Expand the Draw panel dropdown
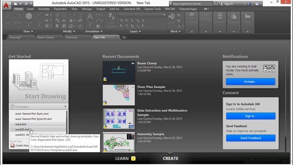This screenshot has width=293, height=165. pos(28,32)
